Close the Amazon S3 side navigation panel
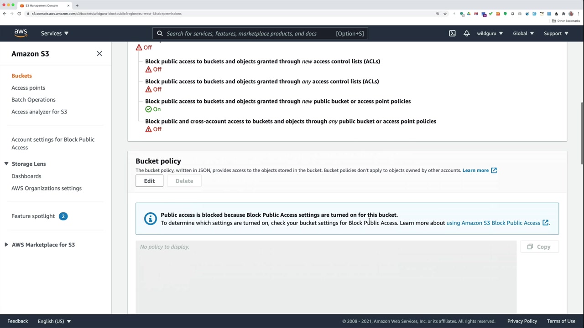This screenshot has height=328, width=584. tap(99, 54)
